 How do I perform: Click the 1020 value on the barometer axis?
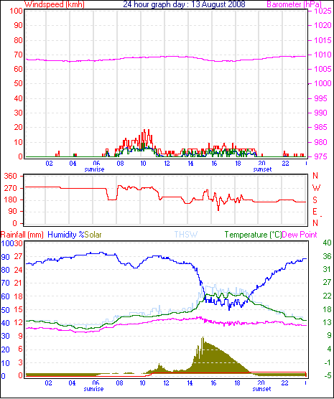tap(323, 25)
